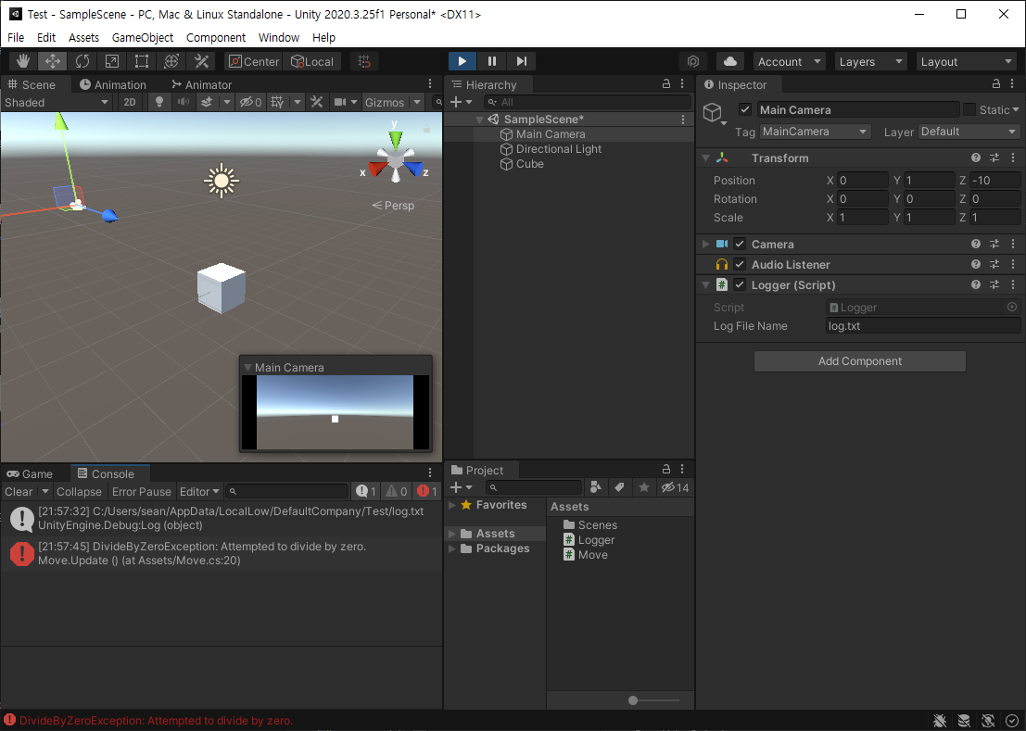Viewport: 1026px width, 731px height.
Task: Toggle Error Pause in Console
Action: 141,492
